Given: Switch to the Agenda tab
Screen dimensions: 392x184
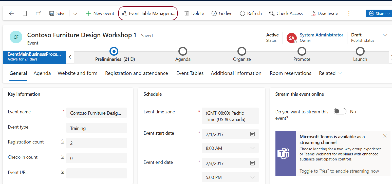Looking at the screenshot, I should pyautogui.click(x=42, y=73).
